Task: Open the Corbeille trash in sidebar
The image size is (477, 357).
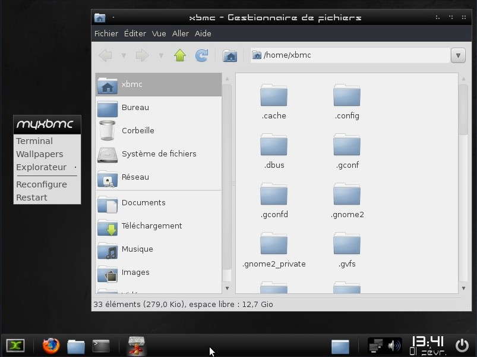Action: pos(138,131)
